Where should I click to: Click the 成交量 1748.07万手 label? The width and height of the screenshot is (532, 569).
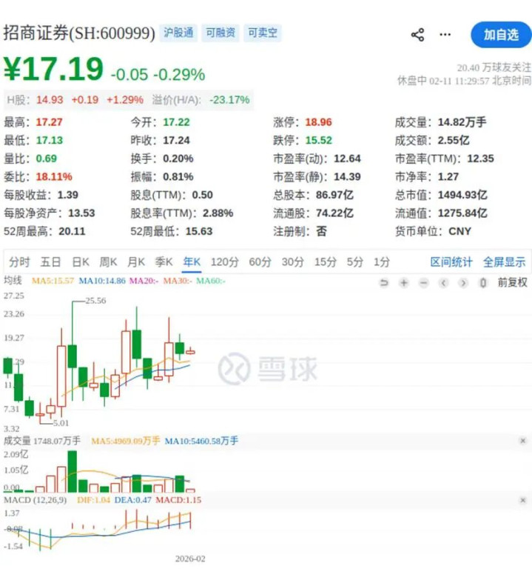[x=42, y=441]
